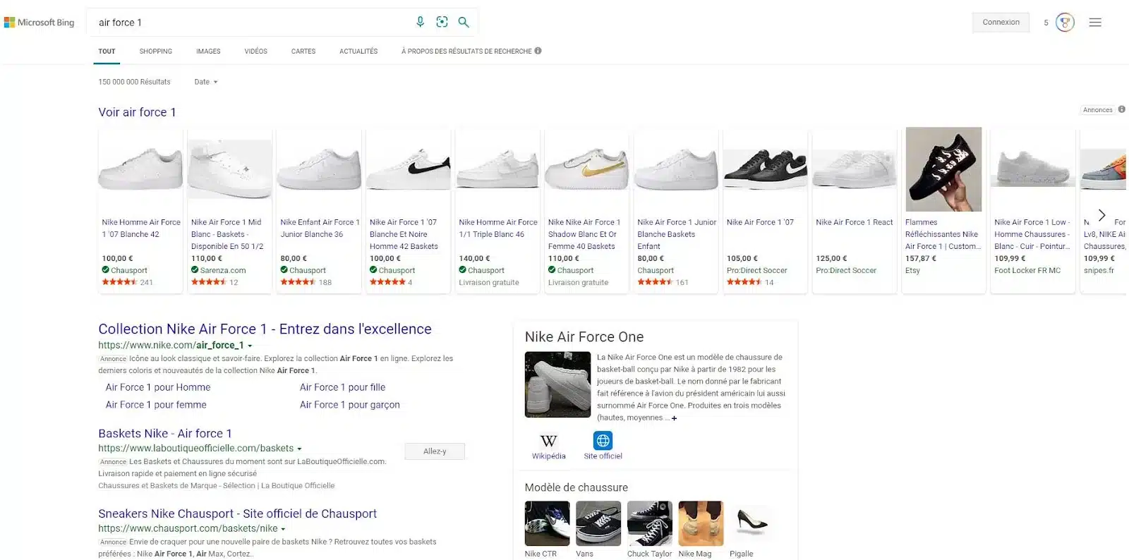
Task: Switch to the IMAGES tab
Action: click(x=208, y=51)
